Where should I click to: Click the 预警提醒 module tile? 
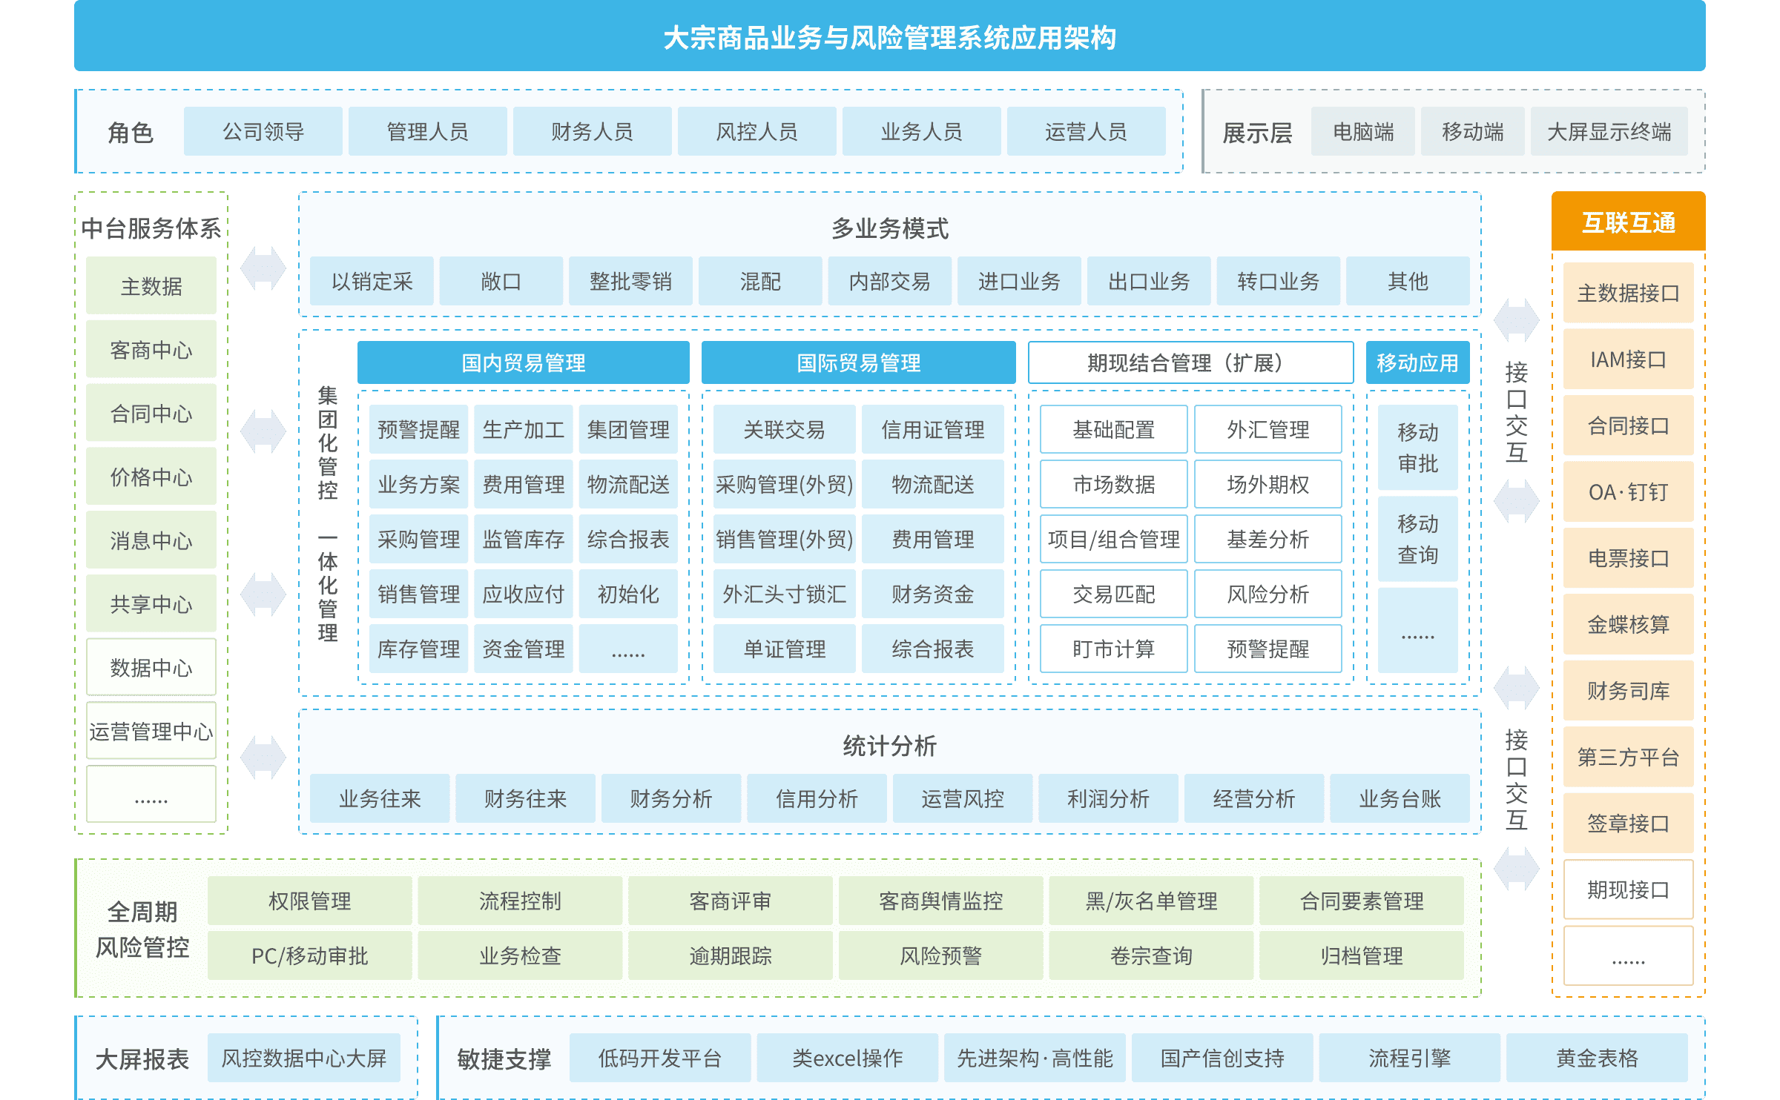pos(418,430)
